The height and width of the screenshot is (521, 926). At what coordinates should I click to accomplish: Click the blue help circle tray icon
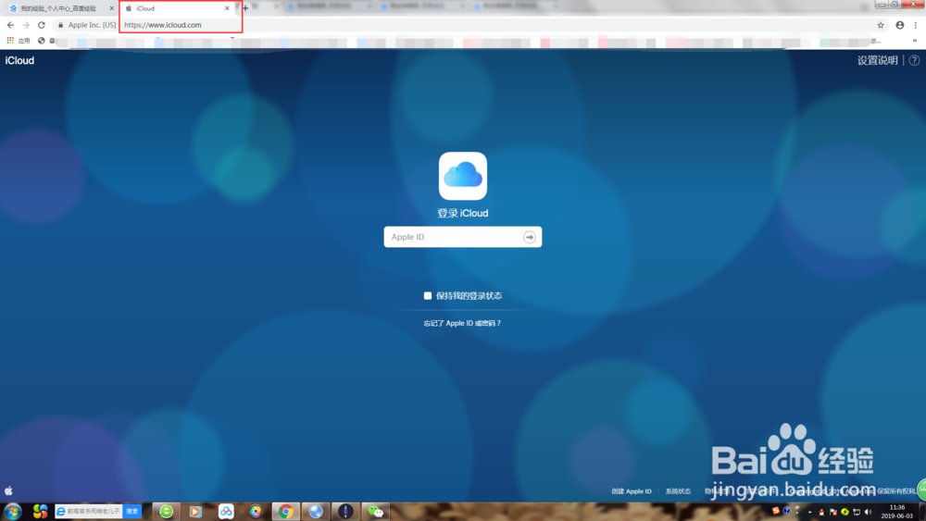[786, 511]
